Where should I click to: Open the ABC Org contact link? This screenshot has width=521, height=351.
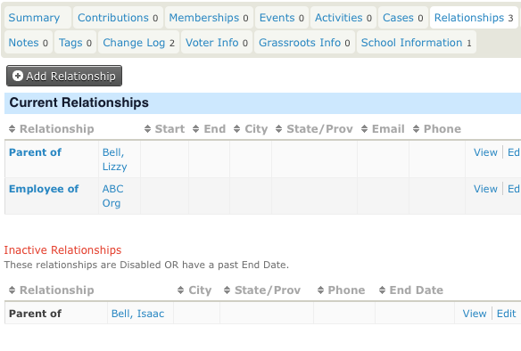point(112,196)
